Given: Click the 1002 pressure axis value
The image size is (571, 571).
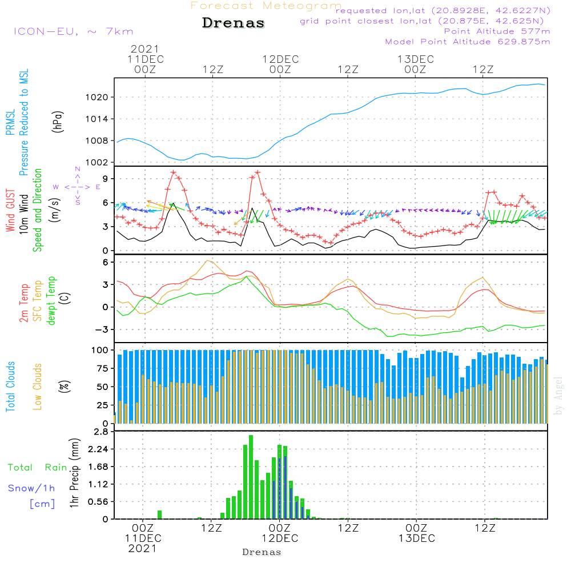Looking at the screenshot, I should point(97,162).
